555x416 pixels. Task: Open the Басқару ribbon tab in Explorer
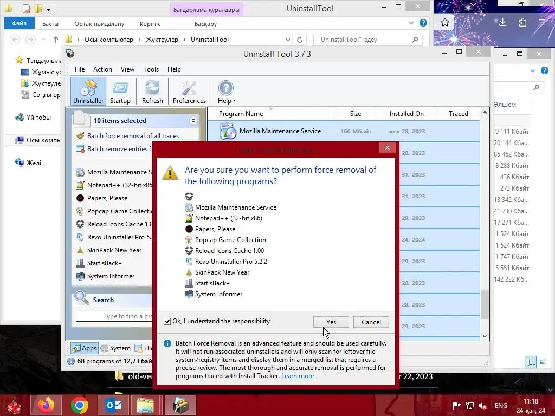205,24
